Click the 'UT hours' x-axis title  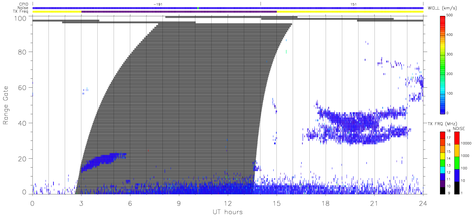(x=228, y=212)
